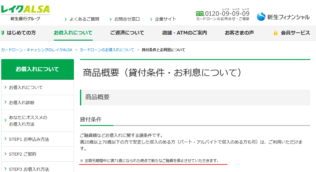Click the chevron beside STEP2 ご契約
This screenshot has height=172, width=316.
pos(5,154)
